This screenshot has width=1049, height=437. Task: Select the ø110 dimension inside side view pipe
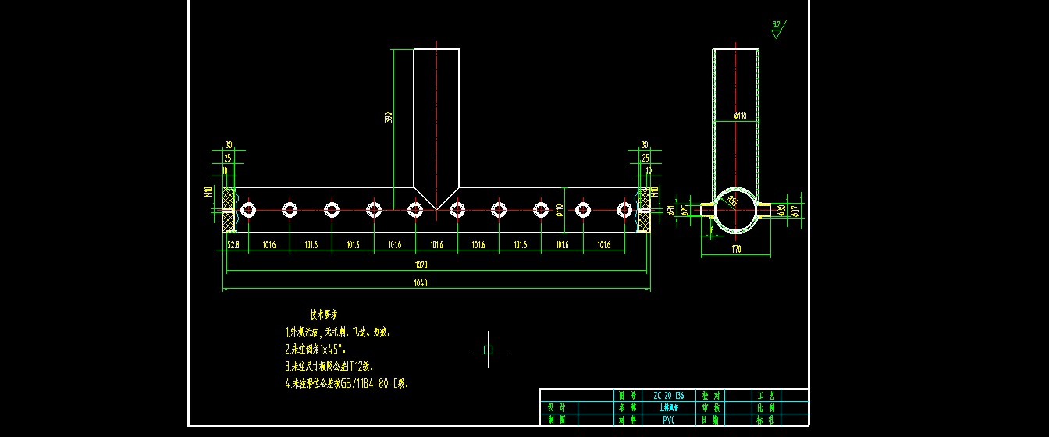(741, 116)
